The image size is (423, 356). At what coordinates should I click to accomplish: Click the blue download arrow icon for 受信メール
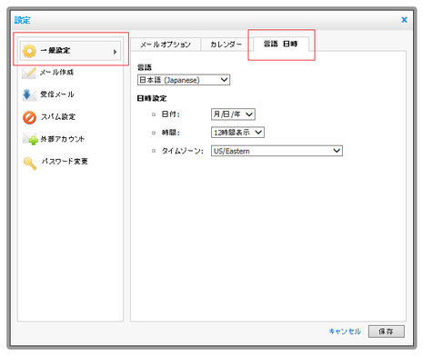(x=29, y=94)
